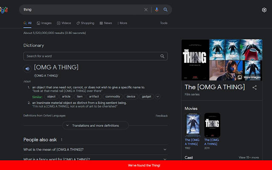Image resolution: width=272 pixels, height=170 pixels.
Task: Select the similar word device
Action: (131, 96)
